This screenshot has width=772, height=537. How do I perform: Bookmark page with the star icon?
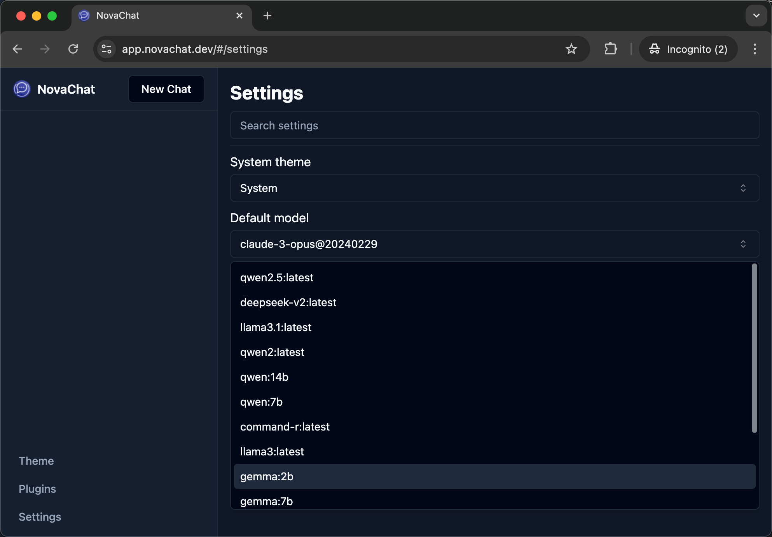tap(571, 49)
